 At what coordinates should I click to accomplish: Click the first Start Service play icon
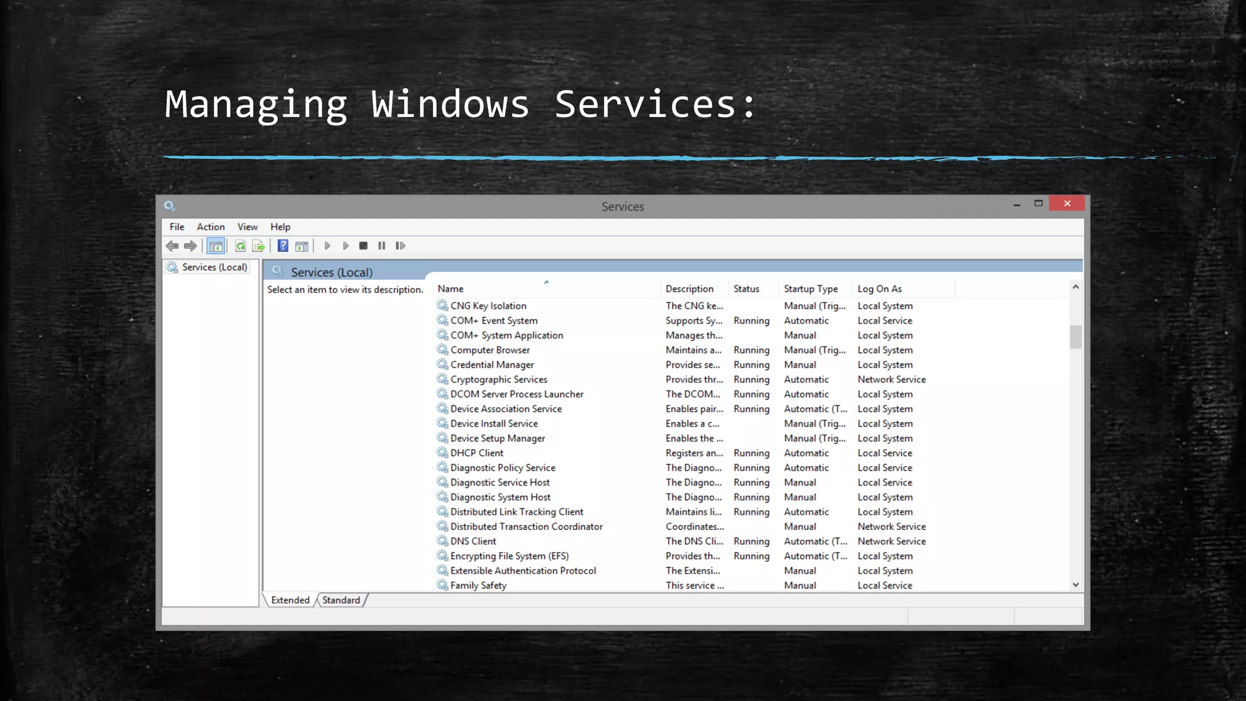coord(327,246)
